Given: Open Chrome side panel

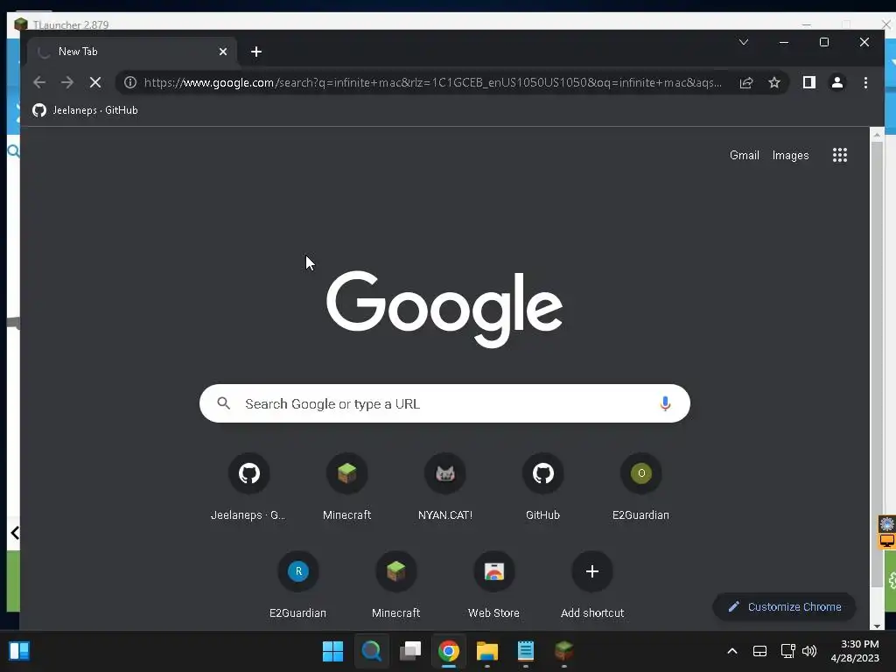Looking at the screenshot, I should (x=809, y=83).
